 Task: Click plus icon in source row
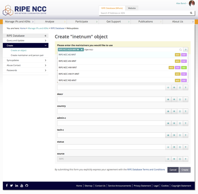174,159
